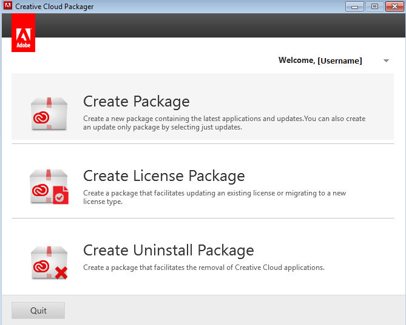This screenshot has height=325, width=406.
Task: Click the Create Package box icon
Action: [49, 114]
